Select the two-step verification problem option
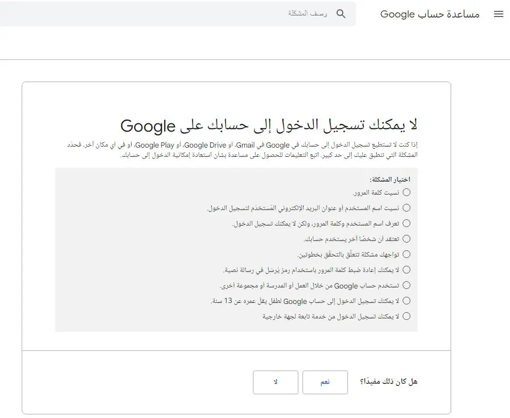Image resolution: width=510 pixels, height=418 pixels. click(x=406, y=254)
